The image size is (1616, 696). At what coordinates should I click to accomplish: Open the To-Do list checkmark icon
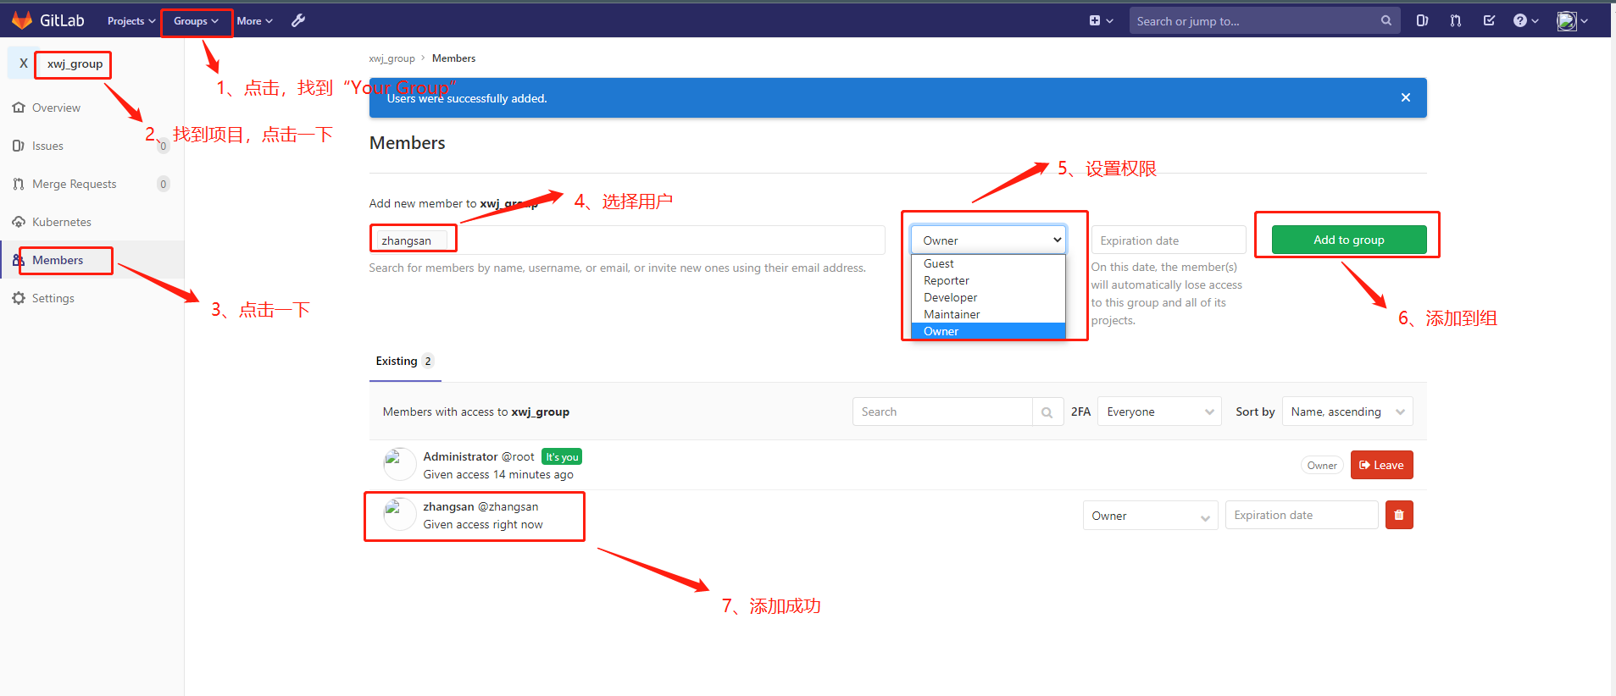pyautogui.click(x=1489, y=20)
